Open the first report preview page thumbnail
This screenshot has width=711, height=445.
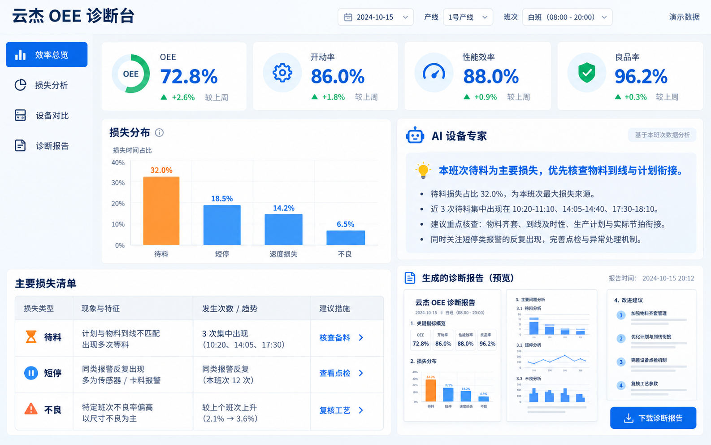coord(452,356)
